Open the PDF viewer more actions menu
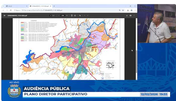176x101 pixels. point(134,15)
